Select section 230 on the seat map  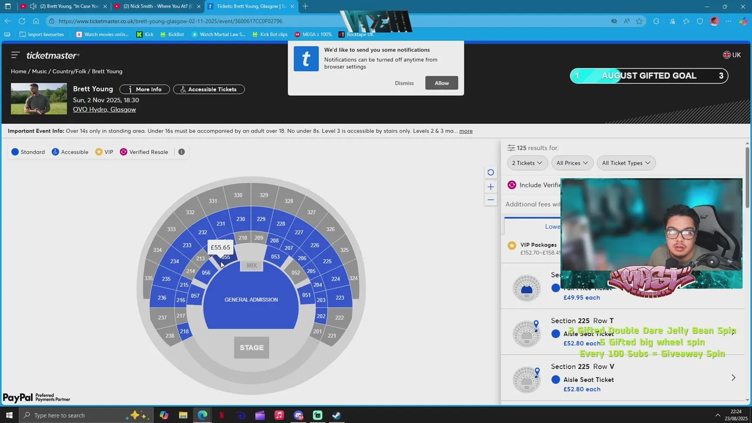click(240, 219)
